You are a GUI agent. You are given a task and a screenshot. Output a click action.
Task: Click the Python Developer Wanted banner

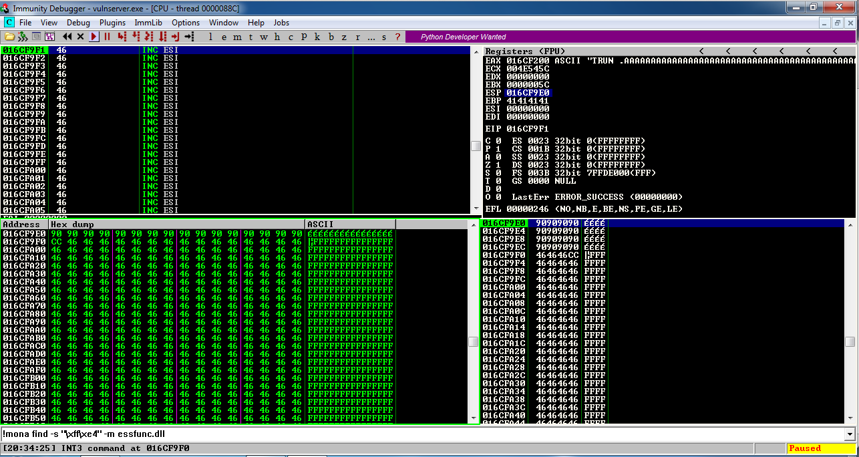coord(464,37)
